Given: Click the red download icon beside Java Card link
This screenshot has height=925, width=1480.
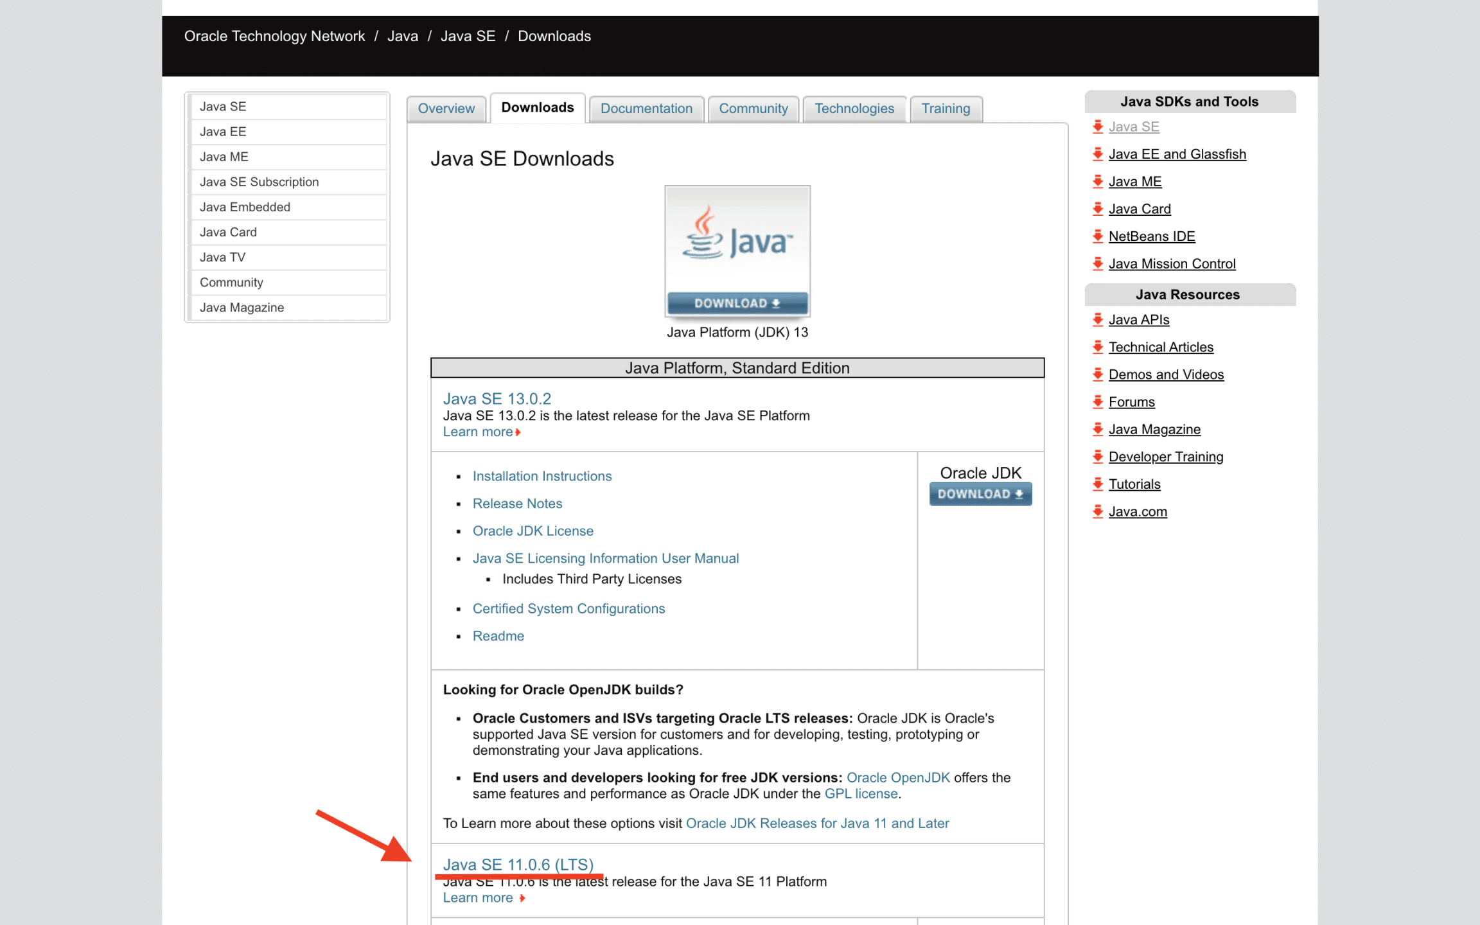Looking at the screenshot, I should pyautogui.click(x=1098, y=209).
